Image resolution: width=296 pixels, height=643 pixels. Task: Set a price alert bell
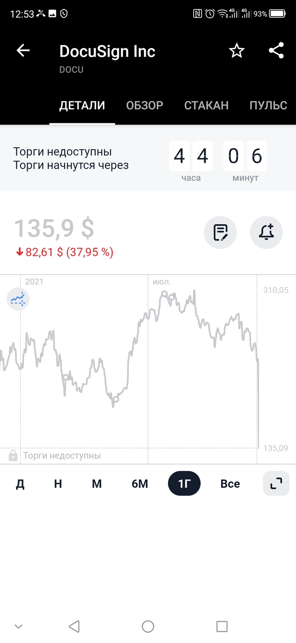click(266, 232)
